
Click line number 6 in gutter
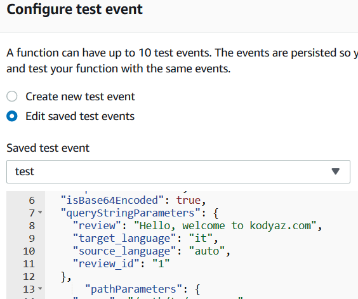click(x=32, y=201)
